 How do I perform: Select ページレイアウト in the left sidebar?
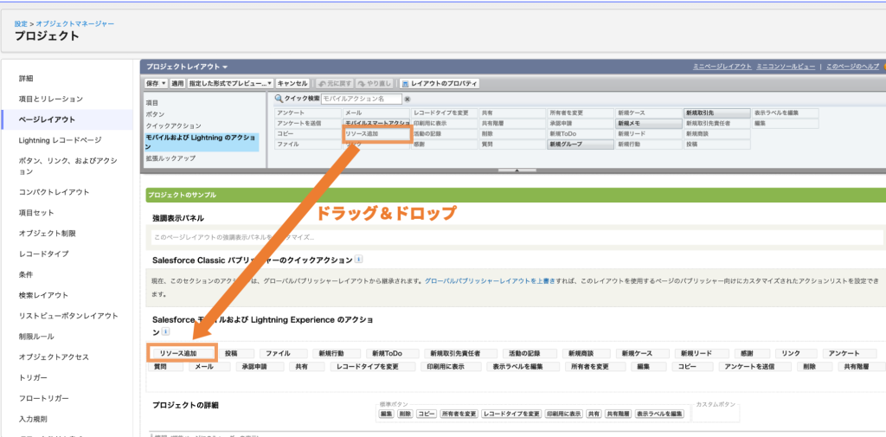[x=47, y=119]
